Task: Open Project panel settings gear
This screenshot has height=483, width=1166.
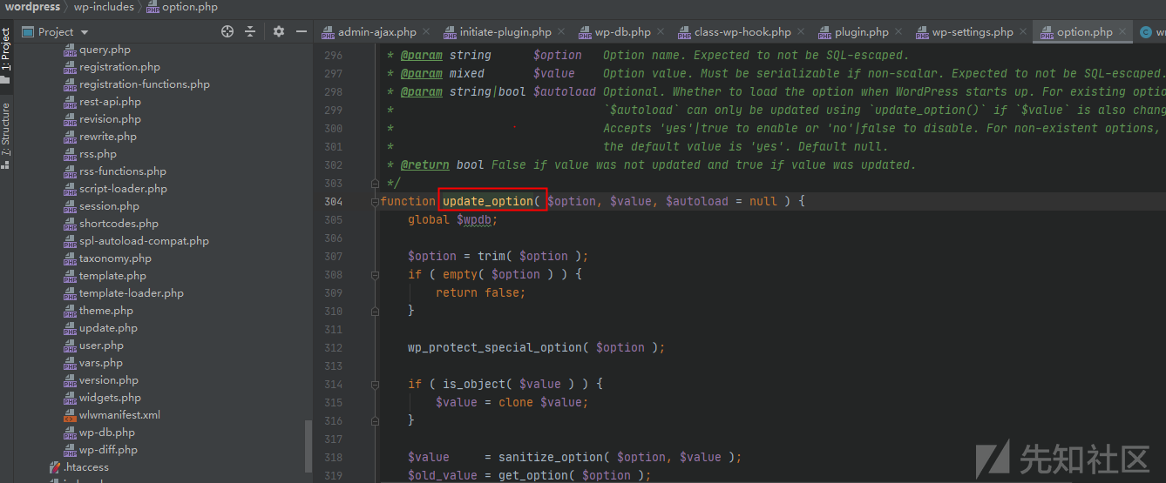Action: click(x=279, y=31)
